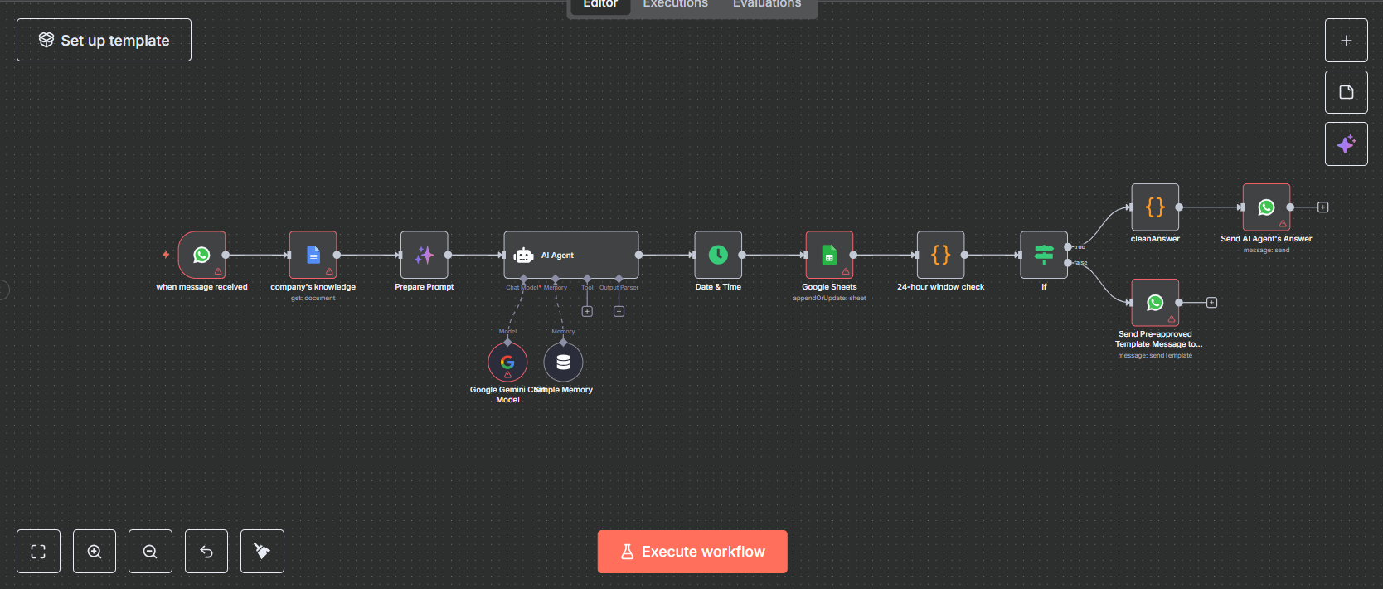
Task: Add a node after the template message node
Action: pyautogui.click(x=1211, y=303)
